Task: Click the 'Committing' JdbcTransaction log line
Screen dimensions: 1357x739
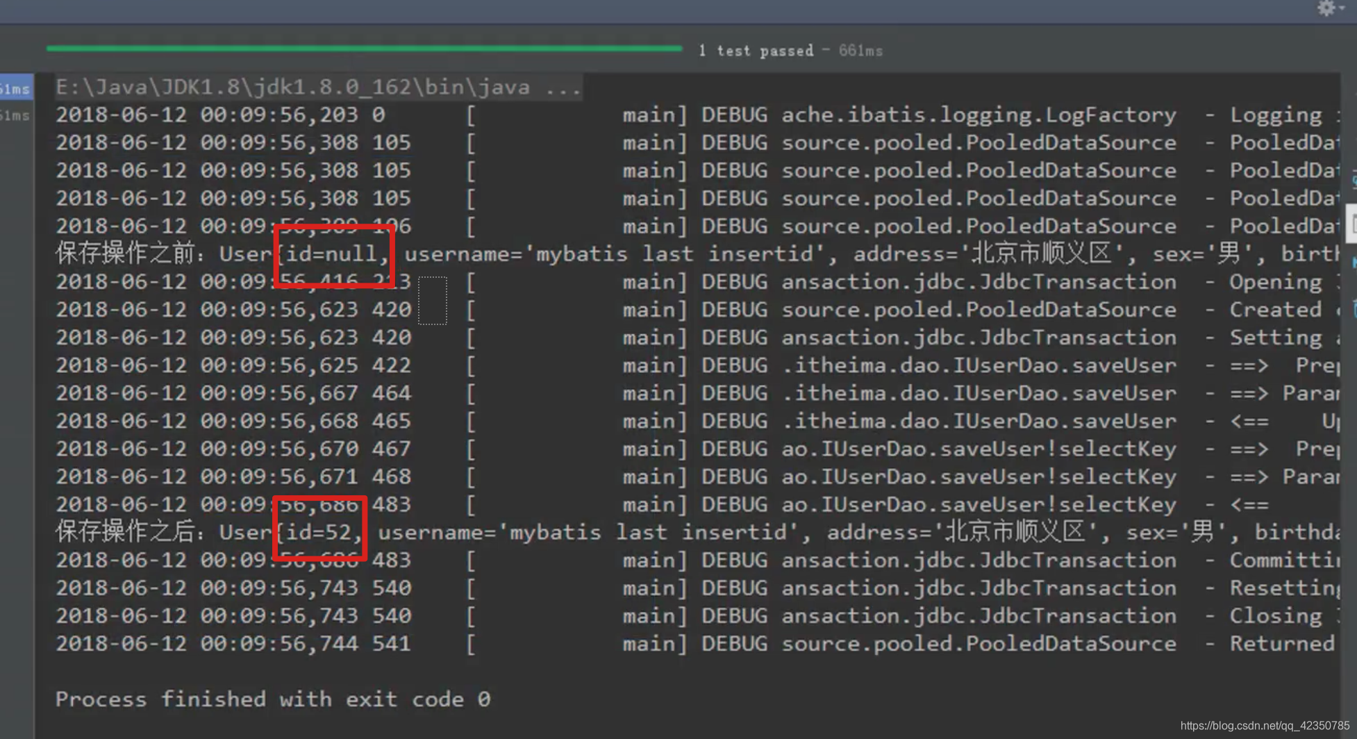Action: click(697, 561)
